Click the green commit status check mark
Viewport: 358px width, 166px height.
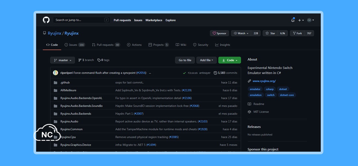click(x=184, y=73)
